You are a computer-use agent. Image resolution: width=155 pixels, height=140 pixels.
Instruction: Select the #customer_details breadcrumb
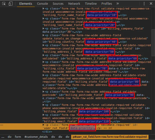[x=36, y=137]
